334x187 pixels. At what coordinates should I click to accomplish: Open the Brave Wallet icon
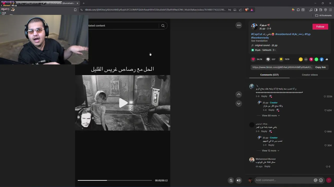pos(321,10)
